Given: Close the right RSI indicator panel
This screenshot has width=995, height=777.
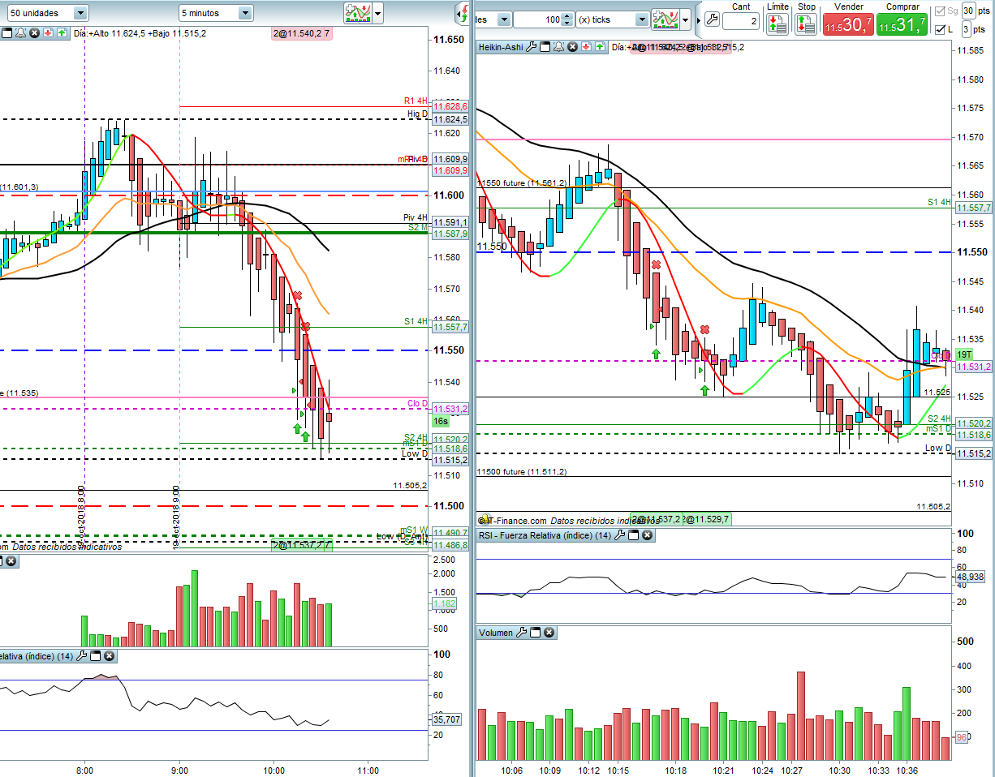Looking at the screenshot, I should [x=647, y=535].
